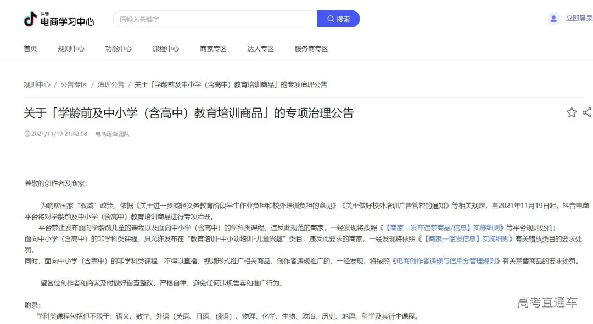Favorite the announcement using the star icon
The height and width of the screenshot is (324, 593).
(571, 112)
